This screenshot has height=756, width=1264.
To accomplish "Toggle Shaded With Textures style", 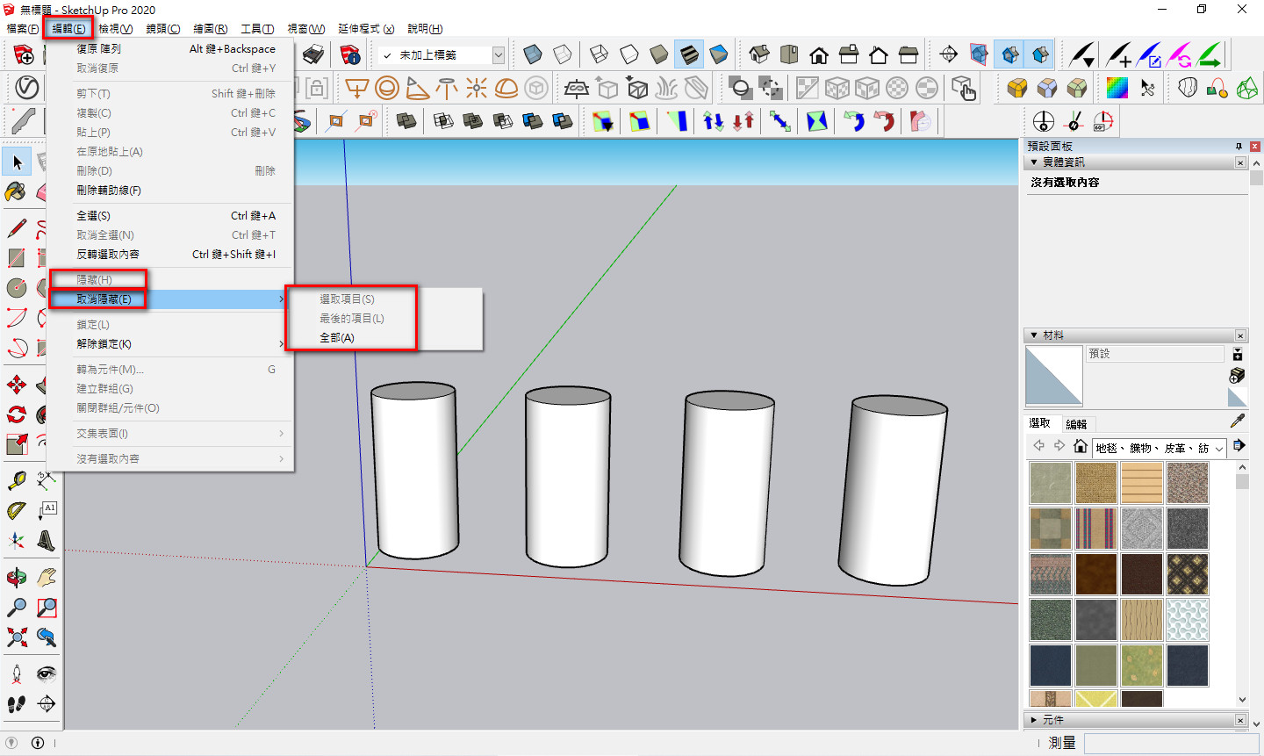I will [x=689, y=55].
